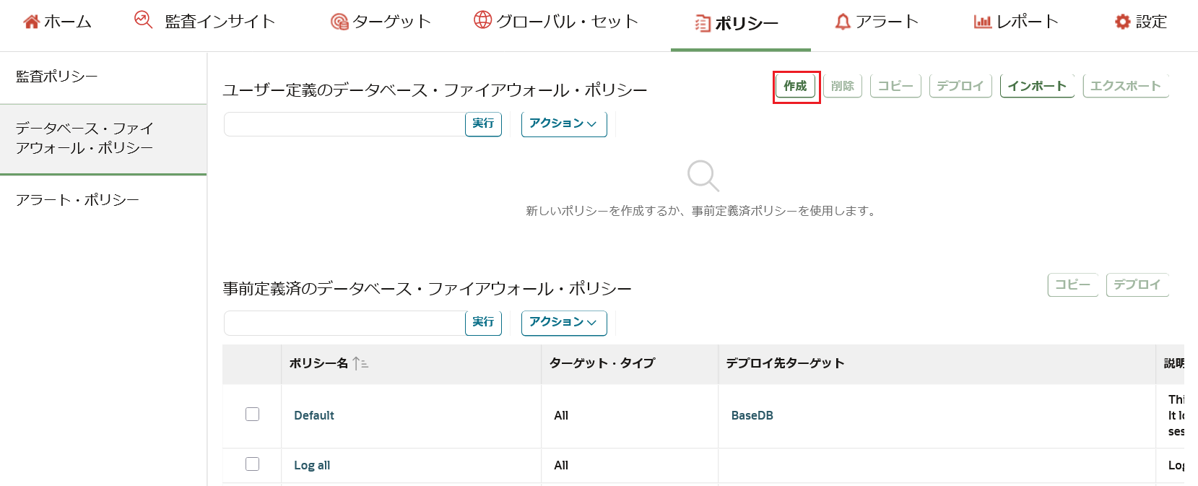
Task: Click コピー button for user-defined policies
Action: coord(895,86)
